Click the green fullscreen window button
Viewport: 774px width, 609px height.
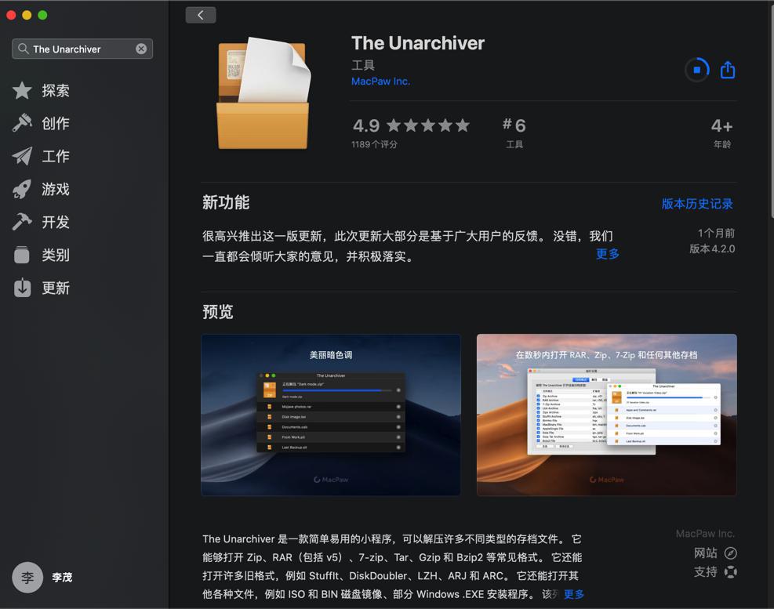point(42,16)
